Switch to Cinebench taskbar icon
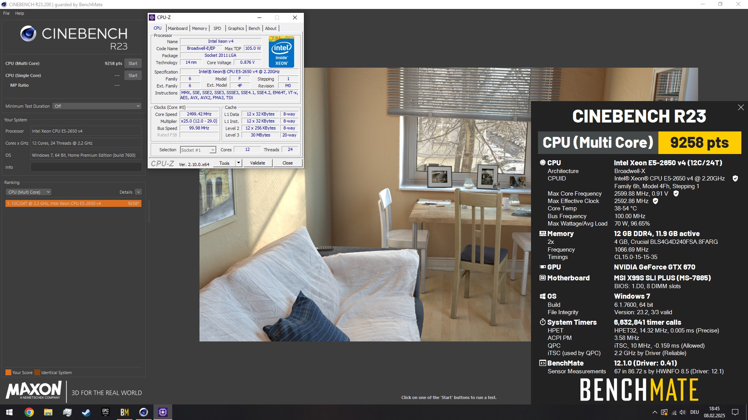This screenshot has width=748, height=420. [143, 412]
